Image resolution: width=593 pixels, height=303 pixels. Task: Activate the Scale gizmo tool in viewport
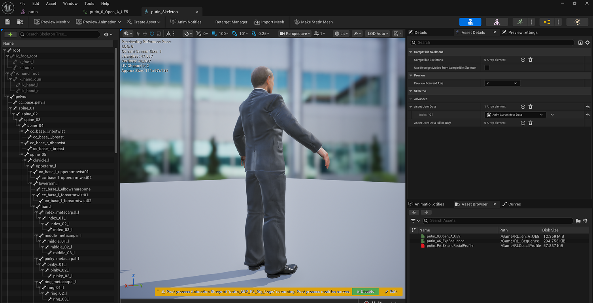click(159, 34)
